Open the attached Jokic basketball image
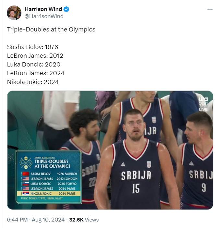The width and height of the screenshot is (216, 228). tap(110, 150)
